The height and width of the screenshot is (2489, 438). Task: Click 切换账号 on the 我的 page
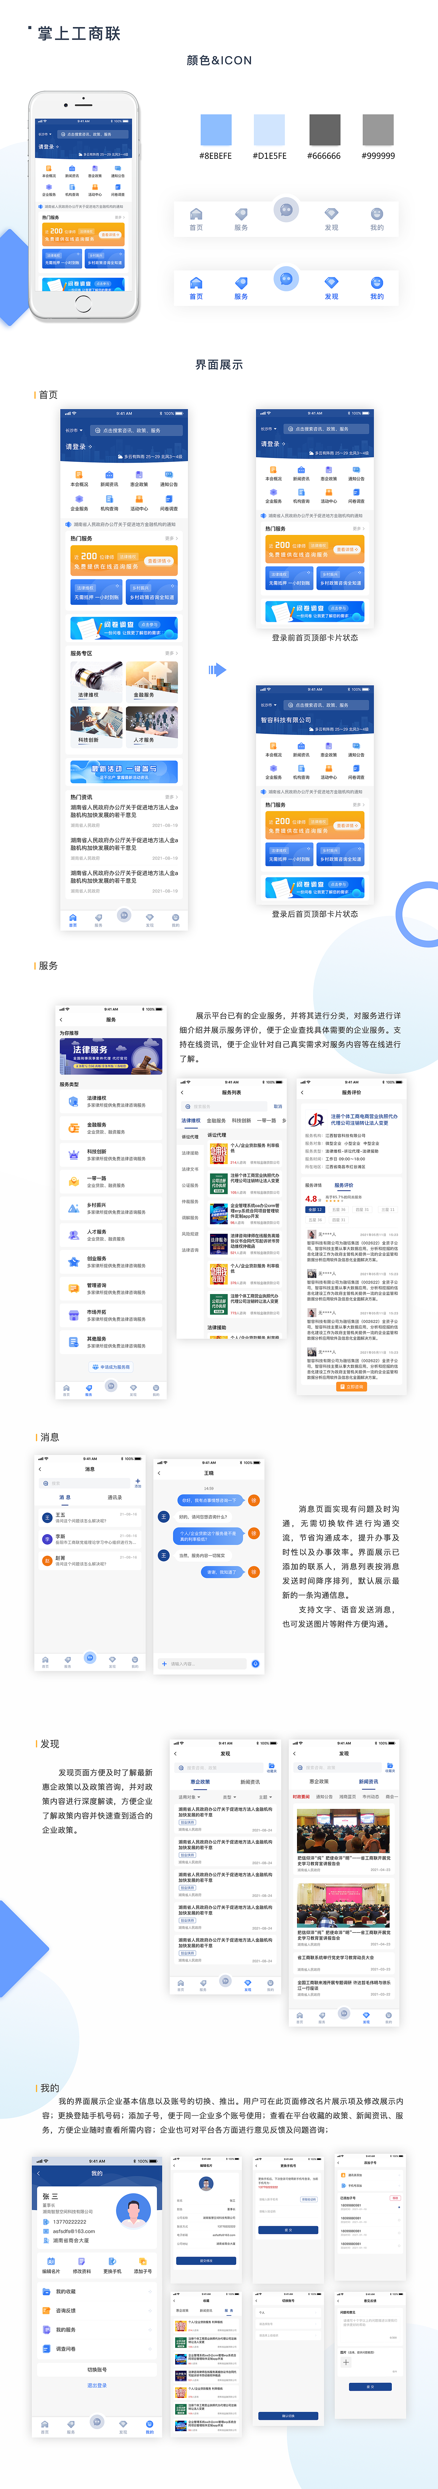pyautogui.click(x=97, y=2370)
